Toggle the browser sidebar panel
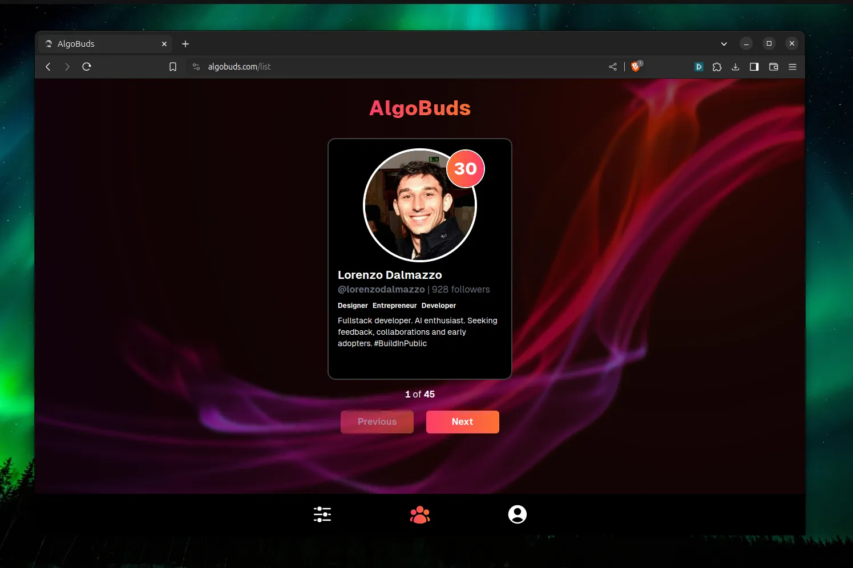Image resolution: width=853 pixels, height=568 pixels. [754, 67]
